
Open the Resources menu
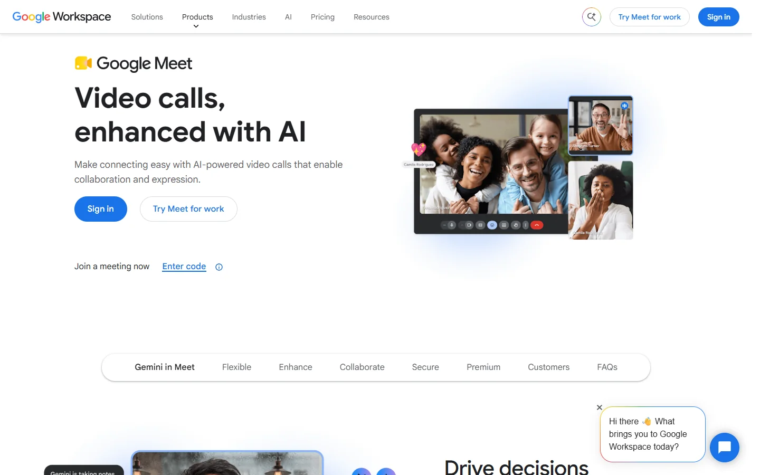point(372,17)
